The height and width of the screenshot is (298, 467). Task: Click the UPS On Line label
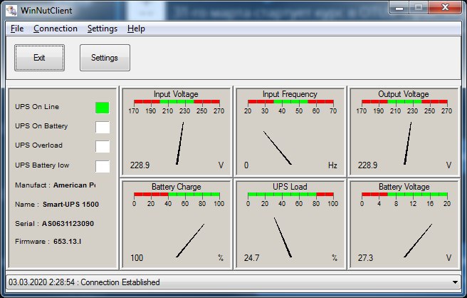(x=37, y=107)
